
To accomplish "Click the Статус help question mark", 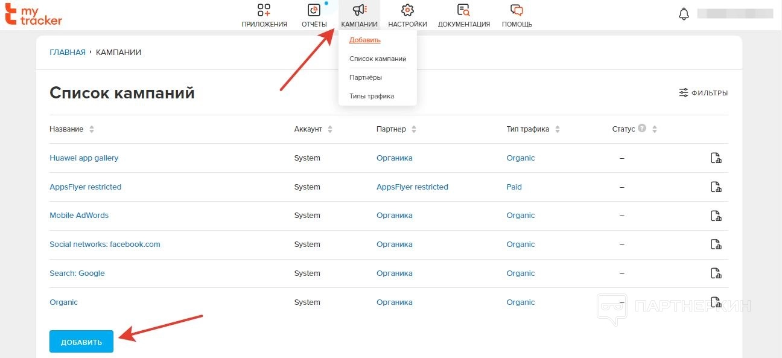I will click(x=642, y=129).
